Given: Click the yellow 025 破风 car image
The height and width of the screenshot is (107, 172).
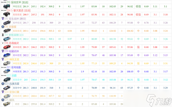Looking at the screenshot, I should click(x=7, y=104).
